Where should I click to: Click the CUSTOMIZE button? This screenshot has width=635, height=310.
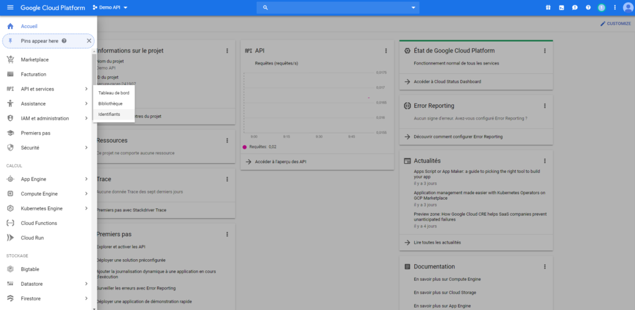(x=615, y=24)
